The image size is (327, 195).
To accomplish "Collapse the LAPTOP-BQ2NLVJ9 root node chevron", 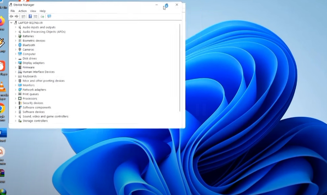I will 11,23.
